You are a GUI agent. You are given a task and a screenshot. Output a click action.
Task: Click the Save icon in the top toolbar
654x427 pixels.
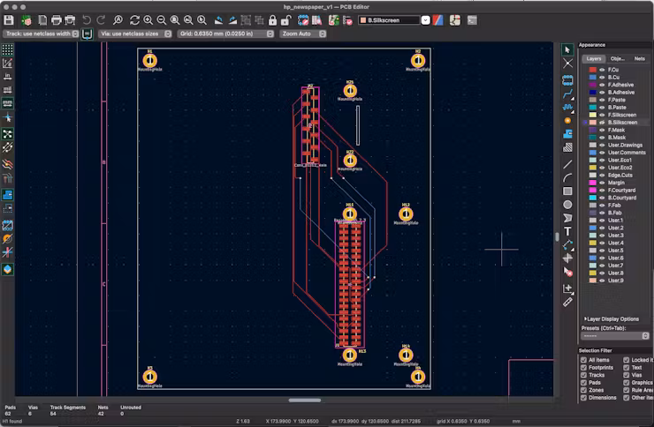point(9,19)
